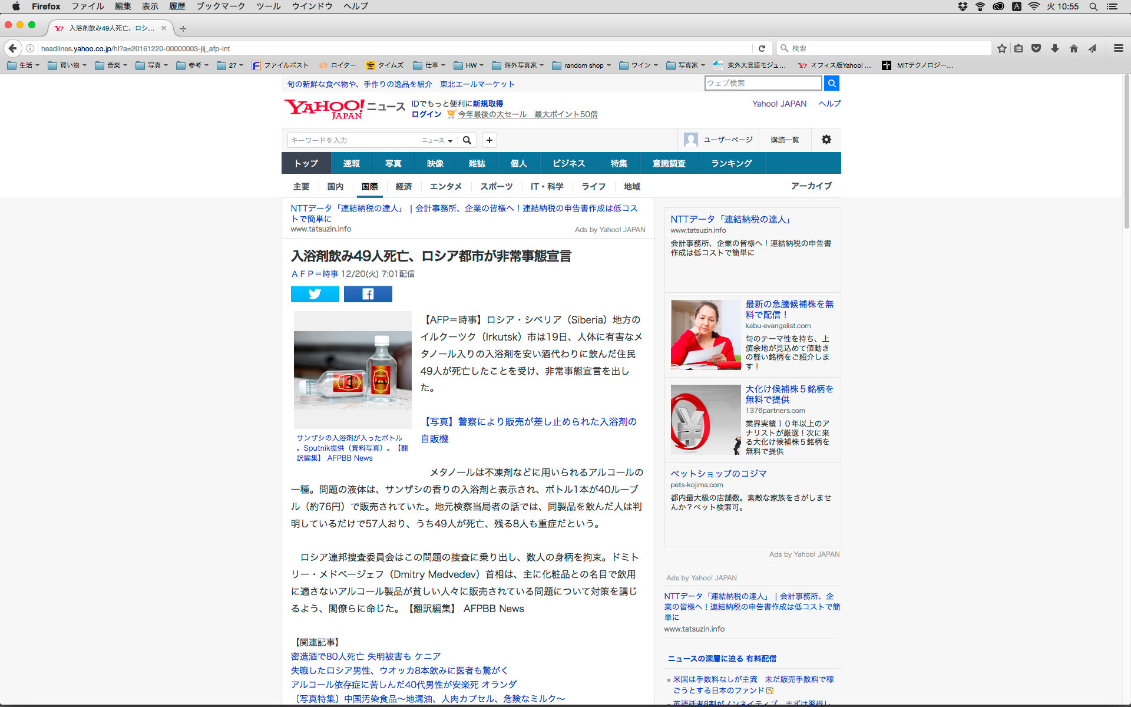Open Yahoo news settings gear
Image resolution: width=1131 pixels, height=707 pixels.
coord(826,140)
